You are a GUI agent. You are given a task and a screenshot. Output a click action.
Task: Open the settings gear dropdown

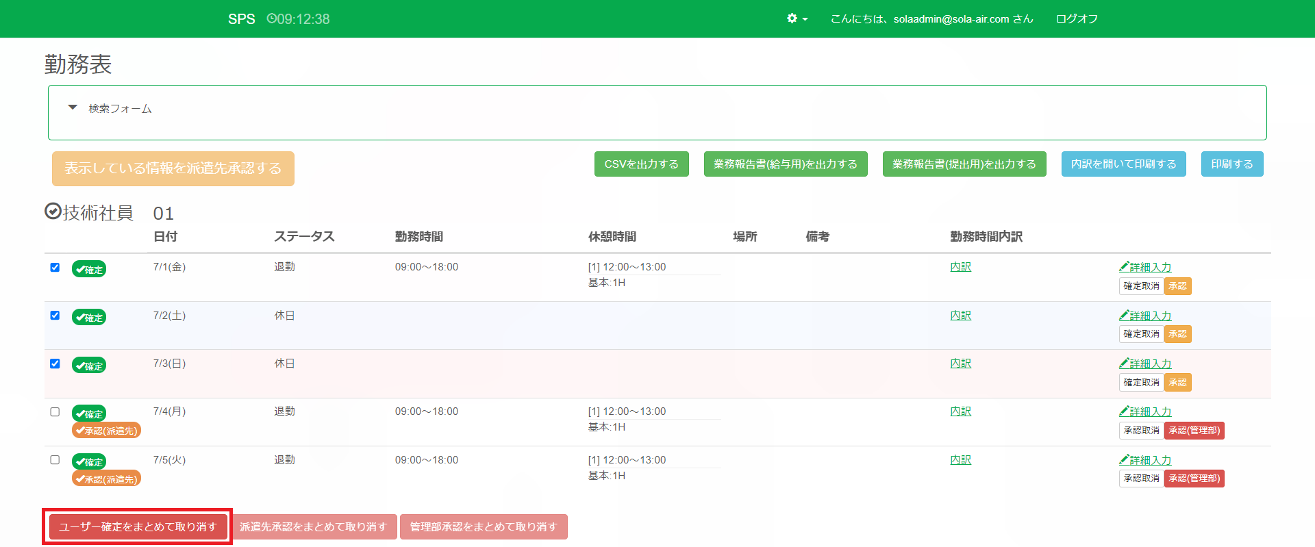[x=797, y=18]
